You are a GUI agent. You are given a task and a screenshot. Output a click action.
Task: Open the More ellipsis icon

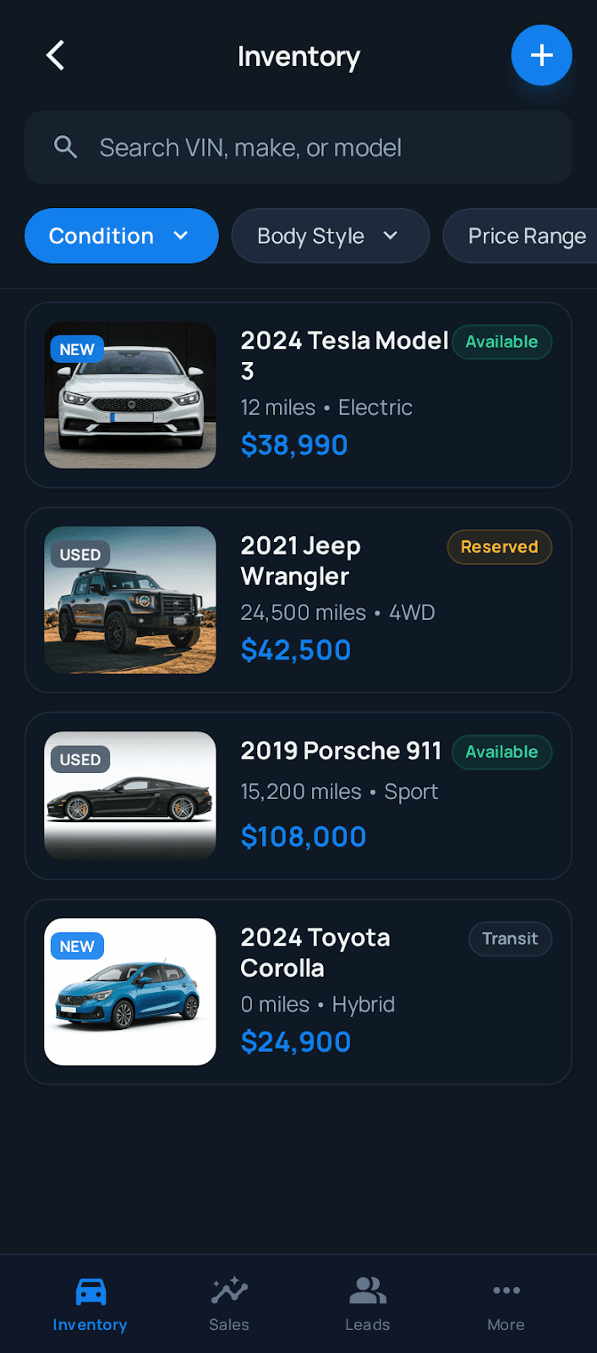click(x=506, y=1291)
